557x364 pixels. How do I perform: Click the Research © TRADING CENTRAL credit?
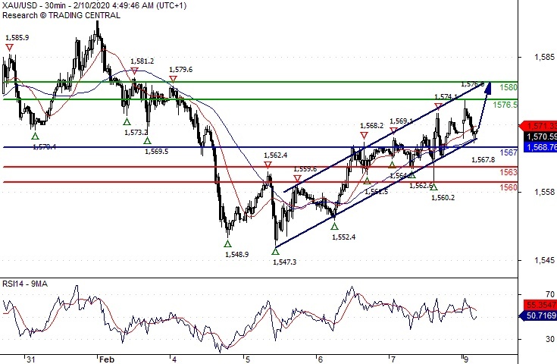61,15
